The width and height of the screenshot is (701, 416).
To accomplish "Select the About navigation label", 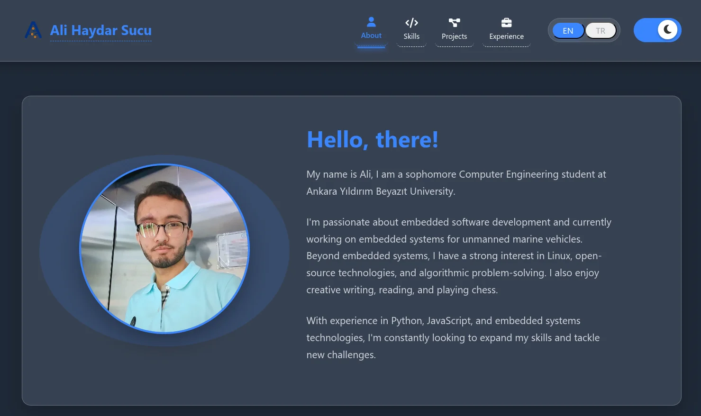I will tap(371, 36).
